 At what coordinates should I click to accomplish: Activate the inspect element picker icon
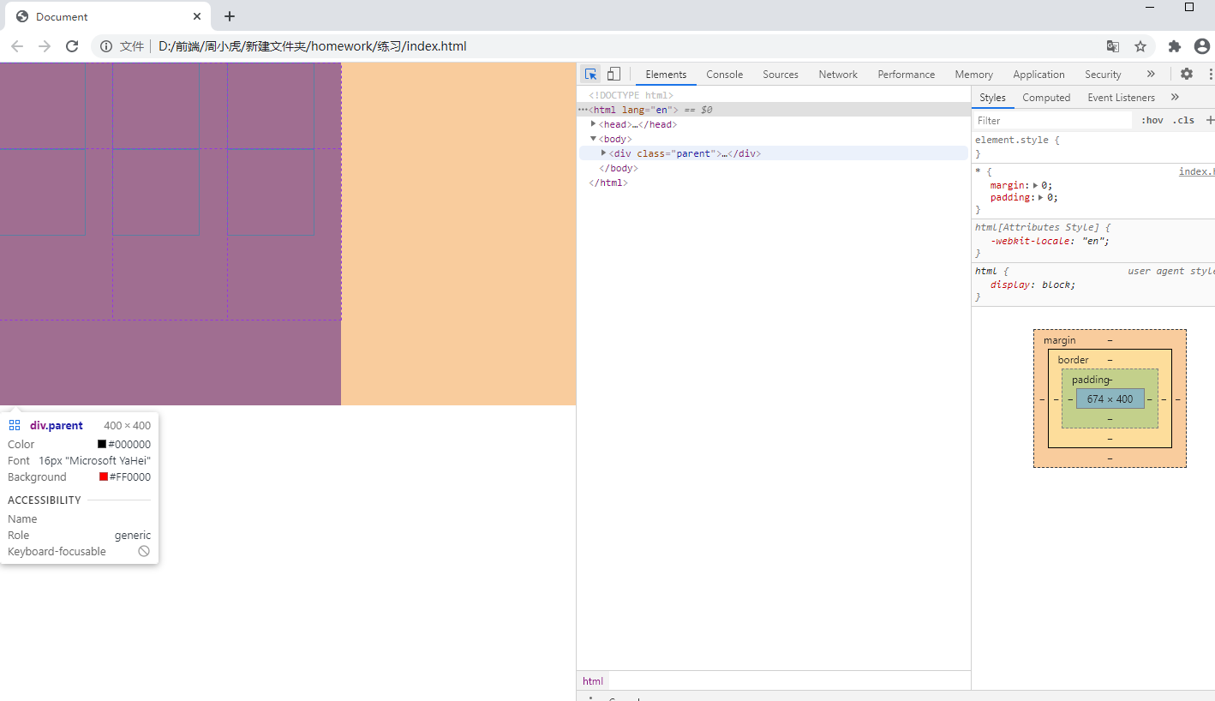click(x=590, y=74)
